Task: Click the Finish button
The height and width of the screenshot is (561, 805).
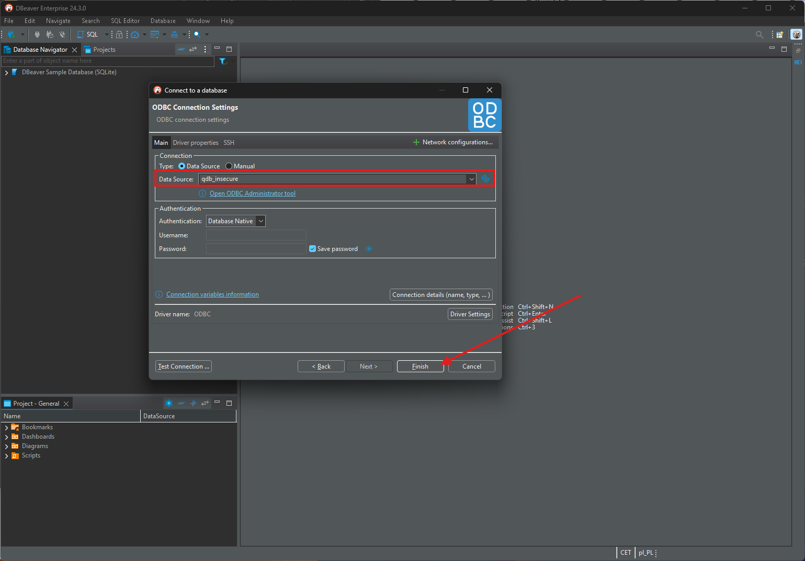Action: coord(420,367)
